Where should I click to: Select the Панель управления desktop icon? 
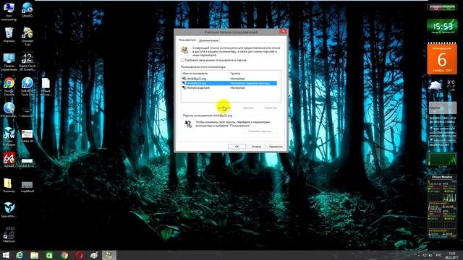[9, 62]
